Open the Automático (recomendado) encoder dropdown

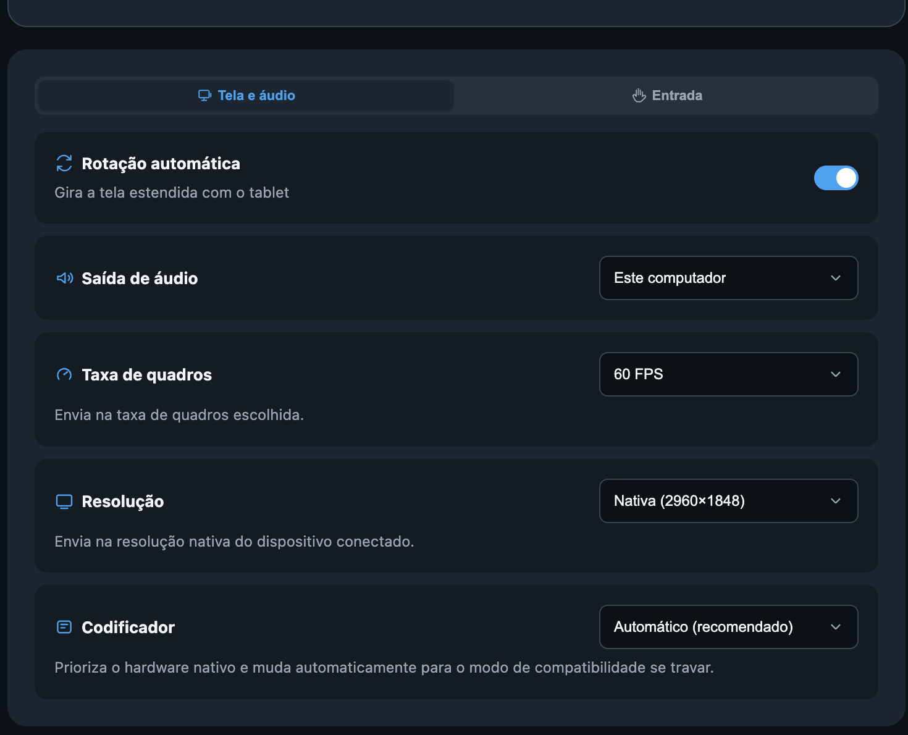click(728, 627)
